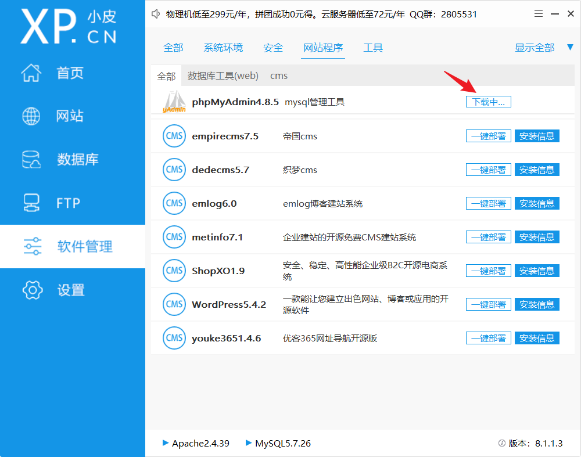Click the phpMyAdmin 下载中 progress button
The image size is (581, 457).
[488, 102]
